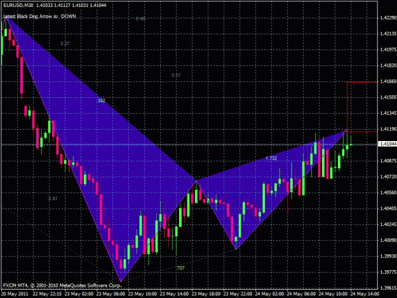The height and width of the screenshot is (298, 397).
Task: Select the 'Latest Black Dog Arrow is: DOWN' label
Action: point(40,17)
